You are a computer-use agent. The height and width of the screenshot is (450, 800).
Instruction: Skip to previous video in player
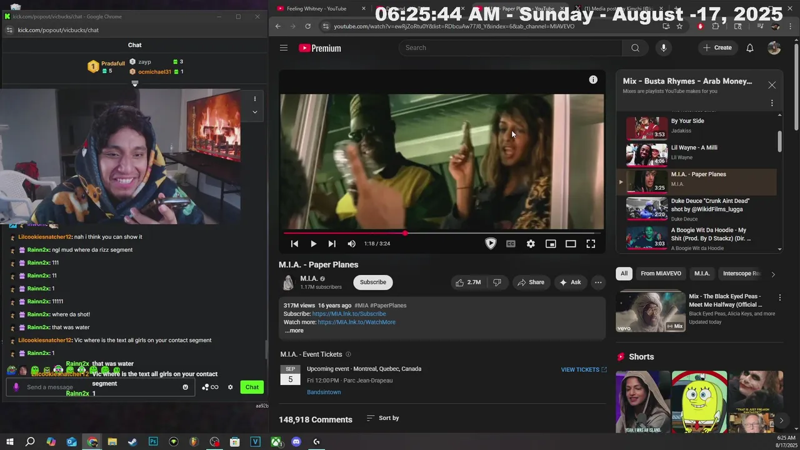tap(294, 244)
